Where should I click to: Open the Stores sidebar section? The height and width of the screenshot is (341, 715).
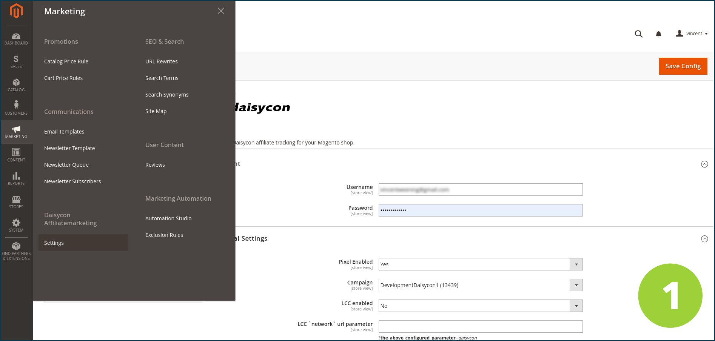coord(16,202)
